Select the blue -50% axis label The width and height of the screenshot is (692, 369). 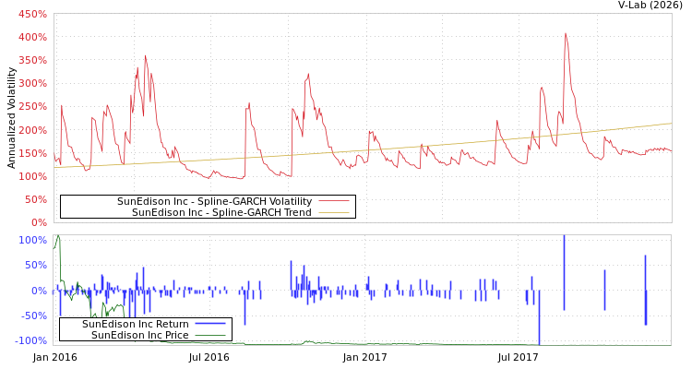(34, 315)
